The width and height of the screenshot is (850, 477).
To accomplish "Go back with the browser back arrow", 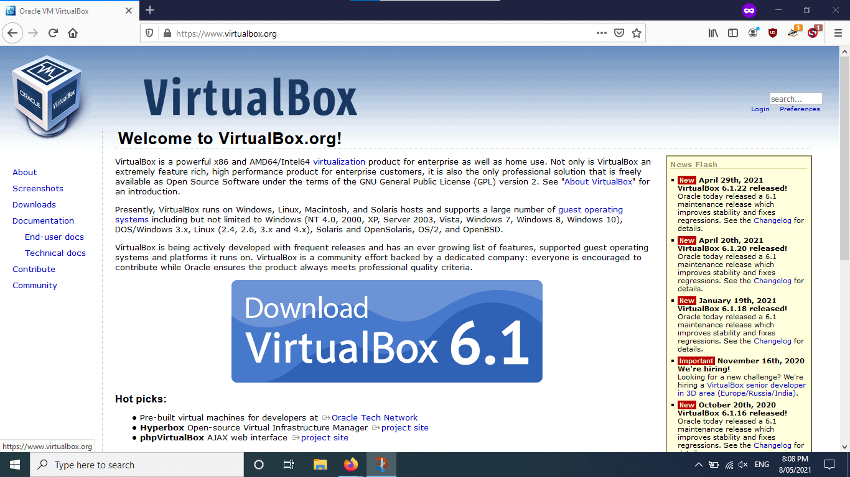I will click(x=12, y=33).
